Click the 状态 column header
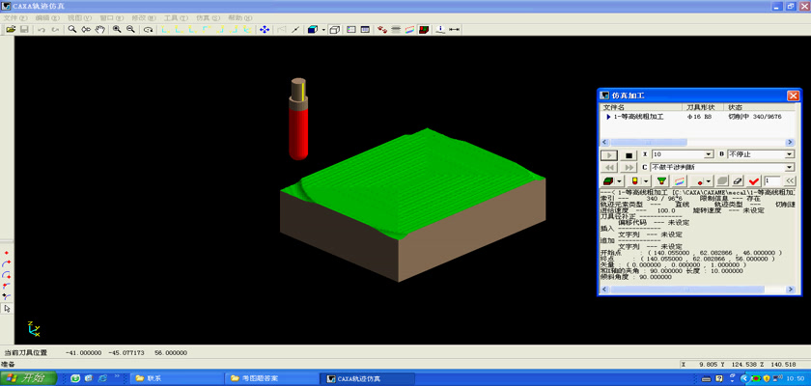Viewport: 811px width, 386px height. pos(760,107)
